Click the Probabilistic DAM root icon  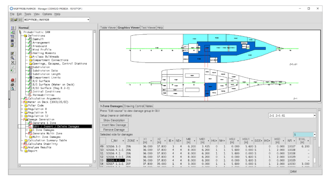[20, 32]
